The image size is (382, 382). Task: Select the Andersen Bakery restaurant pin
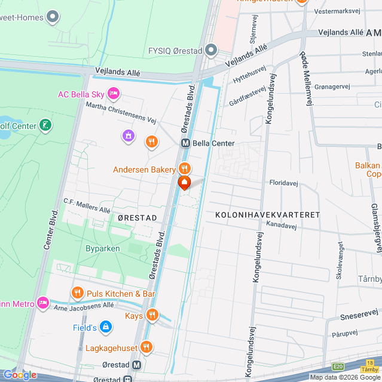click(185, 168)
